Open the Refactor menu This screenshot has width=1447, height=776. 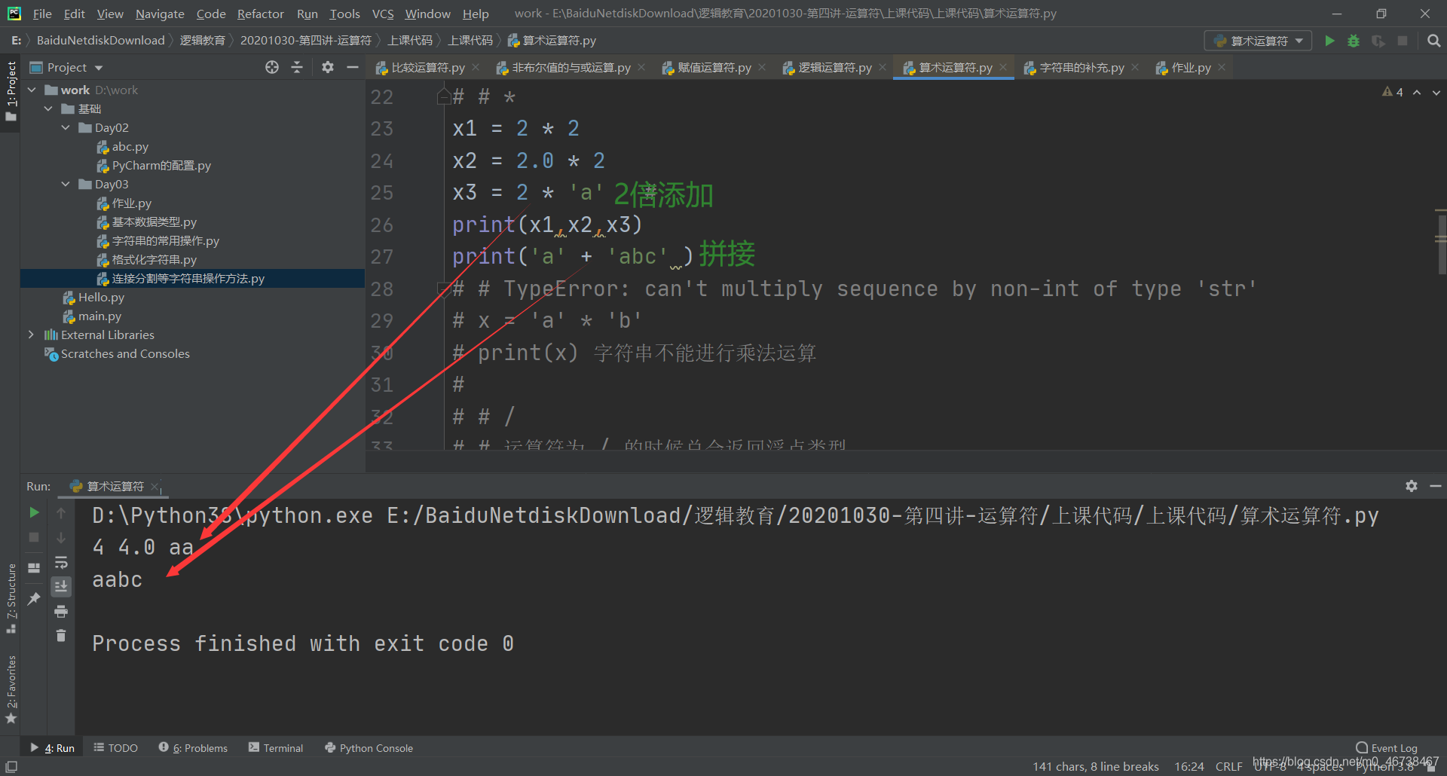[260, 14]
